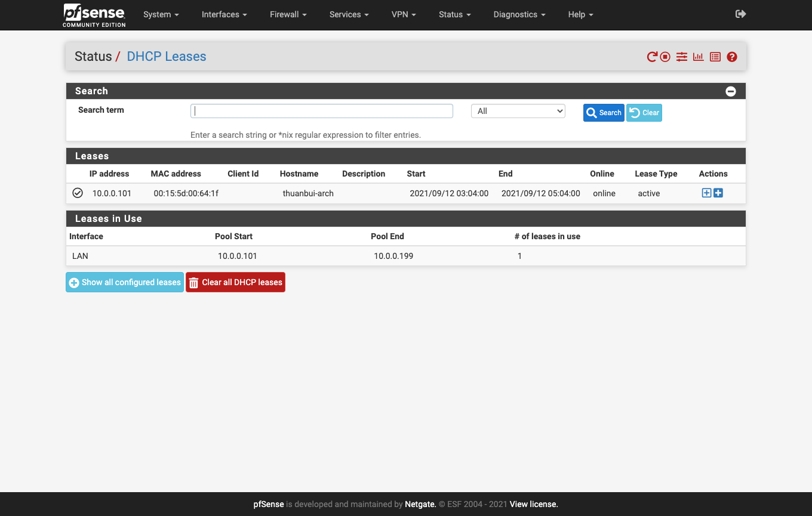Select end time 2021/09/12 05:04:00

(541, 193)
